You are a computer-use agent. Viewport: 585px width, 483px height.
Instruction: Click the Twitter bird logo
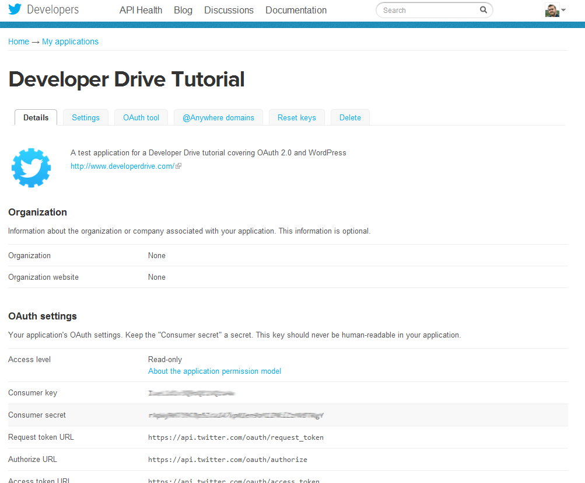15,9
